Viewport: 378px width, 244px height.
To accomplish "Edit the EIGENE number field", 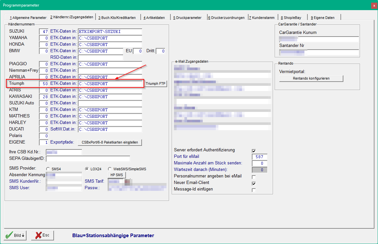I will [43, 142].
